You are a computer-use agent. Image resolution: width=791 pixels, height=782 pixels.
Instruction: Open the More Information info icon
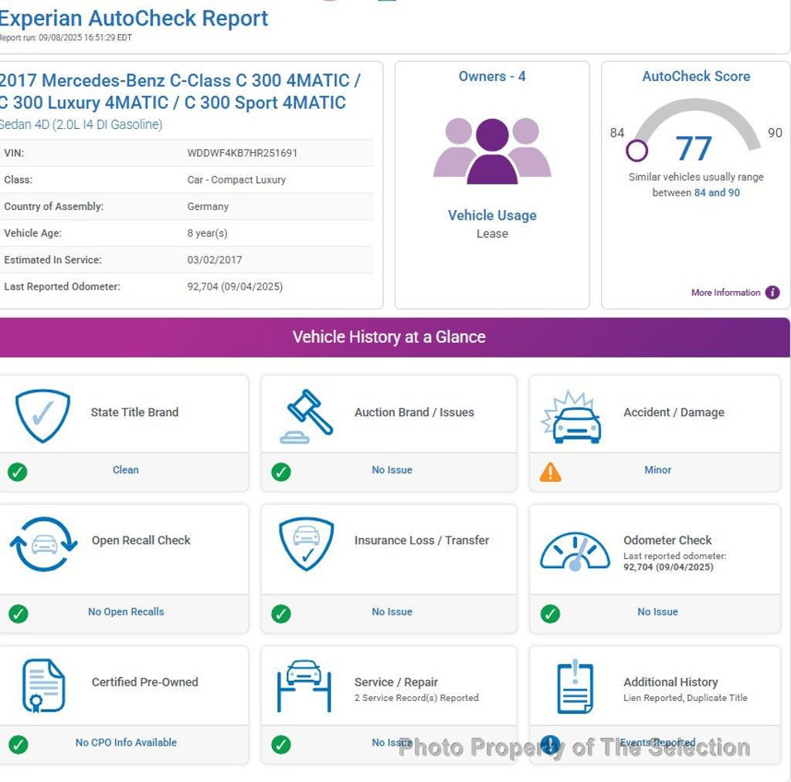click(772, 293)
